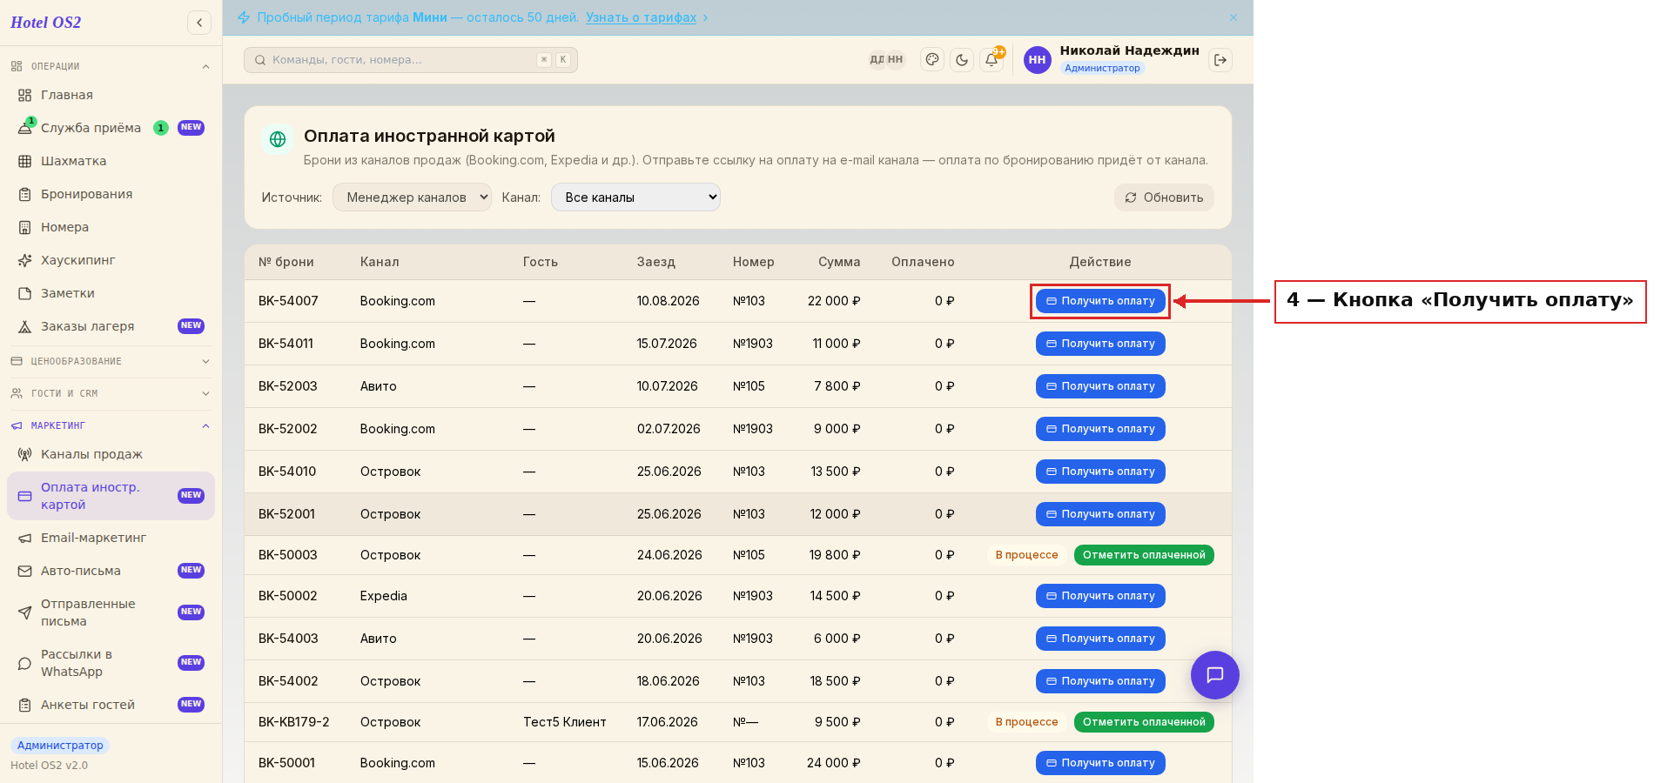
Task: Expand the ГОСТИ И CRM sidebar section
Action: (x=111, y=393)
